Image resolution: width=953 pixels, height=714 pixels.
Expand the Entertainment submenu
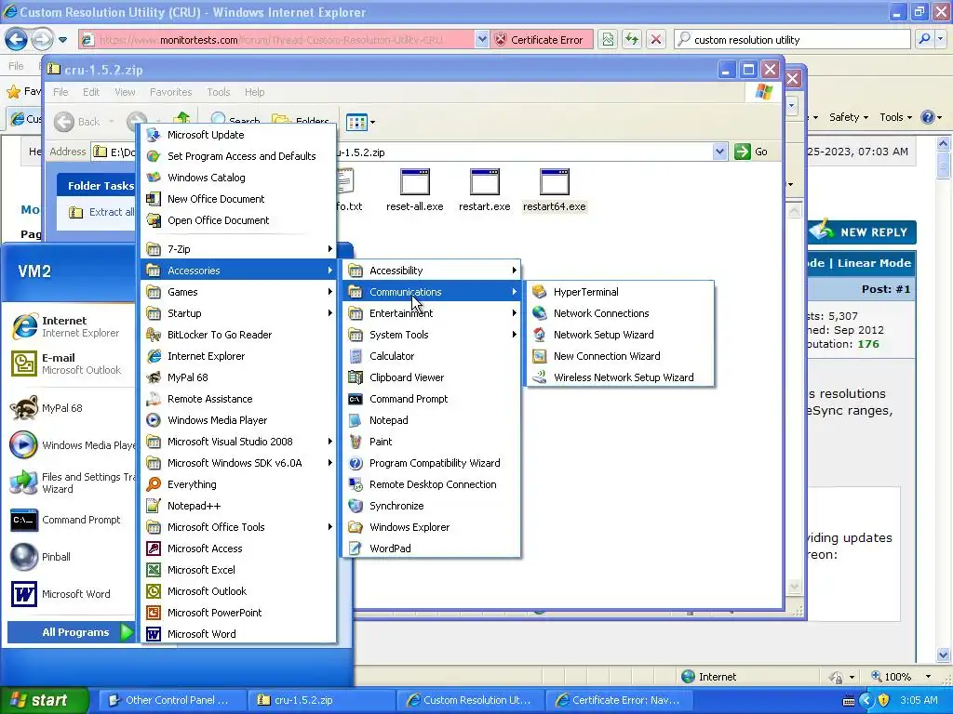[431, 313]
